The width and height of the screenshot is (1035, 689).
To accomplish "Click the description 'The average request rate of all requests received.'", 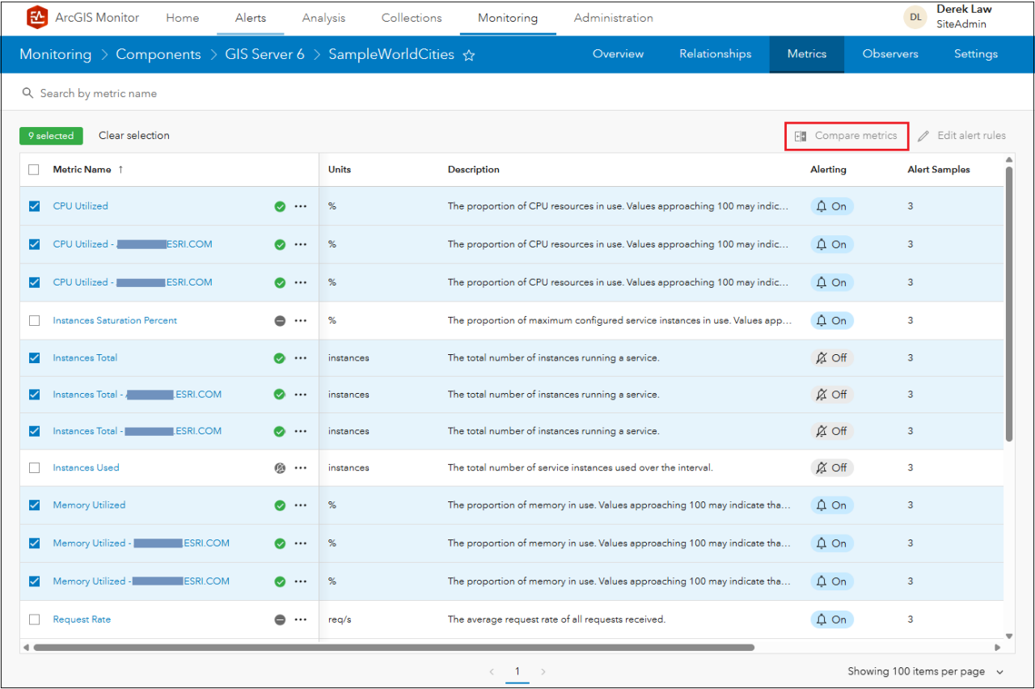I will [x=556, y=619].
